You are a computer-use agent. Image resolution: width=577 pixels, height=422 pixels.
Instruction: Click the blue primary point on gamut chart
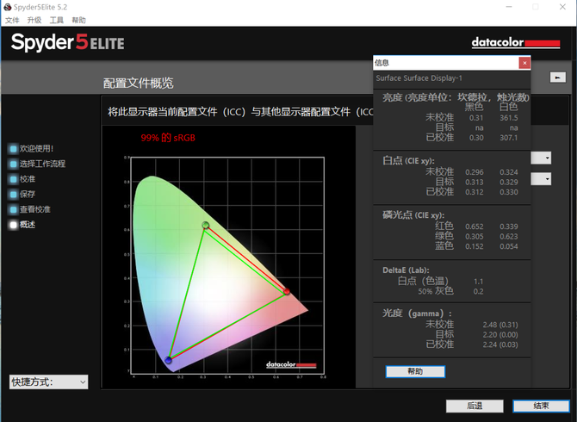[169, 360]
